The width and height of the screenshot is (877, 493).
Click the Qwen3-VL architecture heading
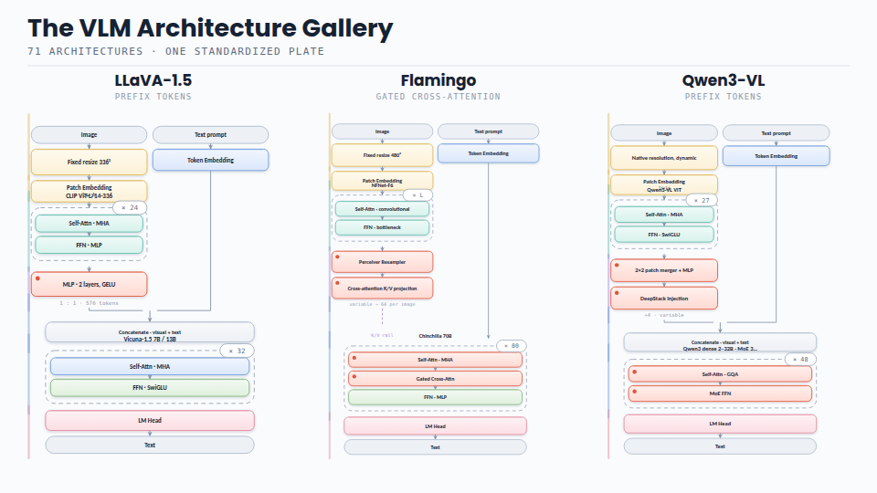tap(724, 80)
